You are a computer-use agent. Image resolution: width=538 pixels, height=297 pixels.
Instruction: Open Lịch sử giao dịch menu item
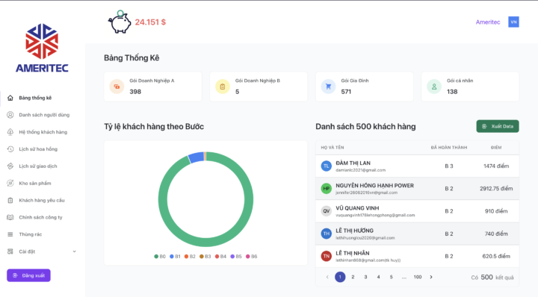coord(38,166)
